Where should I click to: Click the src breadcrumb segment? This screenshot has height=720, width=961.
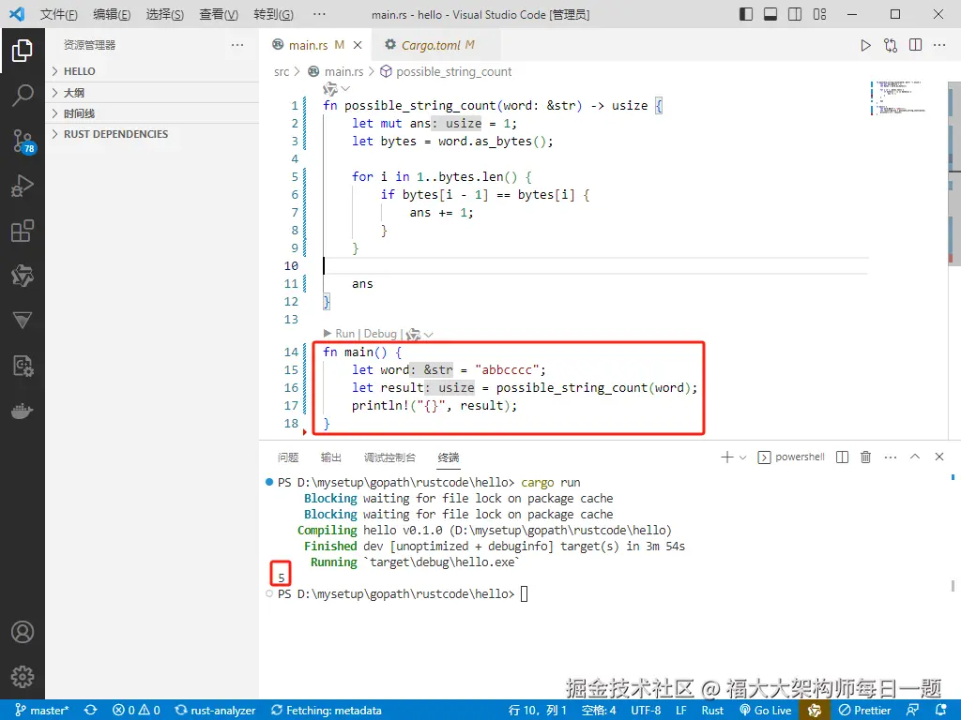282,71
